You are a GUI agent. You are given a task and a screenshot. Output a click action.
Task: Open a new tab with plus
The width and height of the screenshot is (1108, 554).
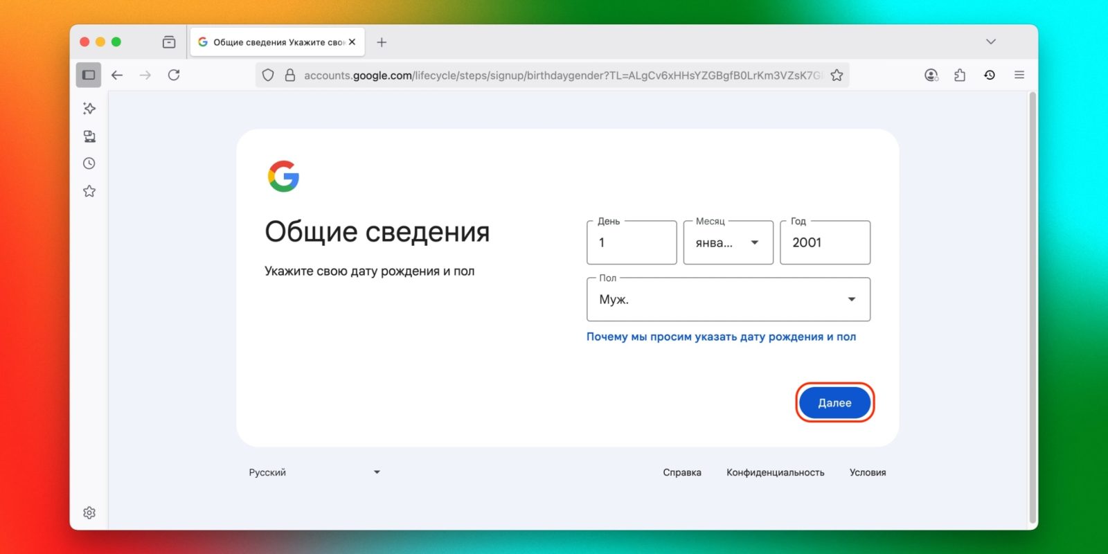[382, 42]
